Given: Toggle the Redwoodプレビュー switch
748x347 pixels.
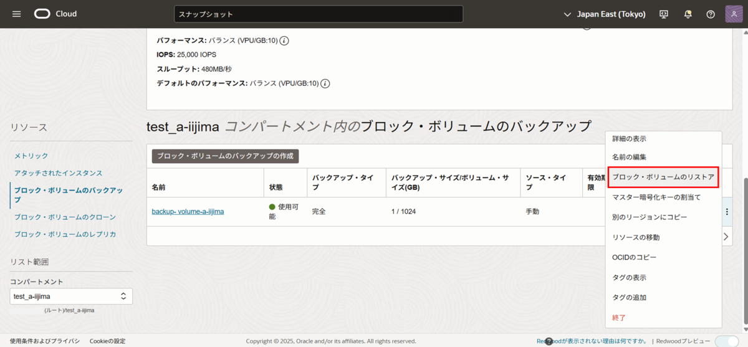Looking at the screenshot, I should [x=726, y=341].
